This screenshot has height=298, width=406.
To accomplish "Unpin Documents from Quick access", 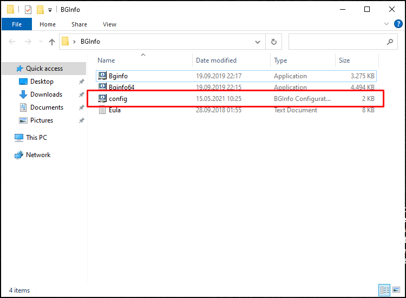I will [x=82, y=107].
